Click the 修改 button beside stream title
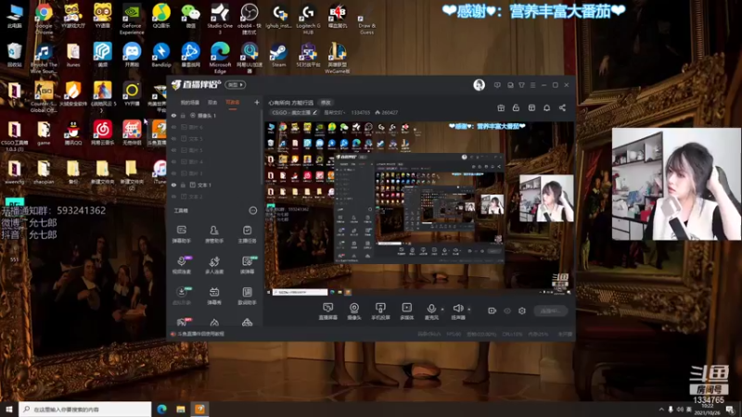The image size is (742, 417). tap(326, 103)
